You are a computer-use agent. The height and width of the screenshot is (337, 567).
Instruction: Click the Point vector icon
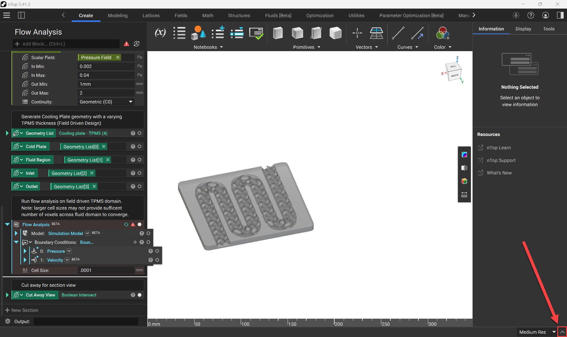coord(357,33)
